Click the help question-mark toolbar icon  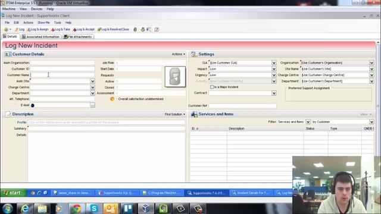tap(157, 29)
